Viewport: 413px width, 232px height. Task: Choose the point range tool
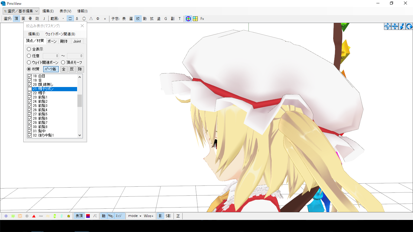coord(63,19)
